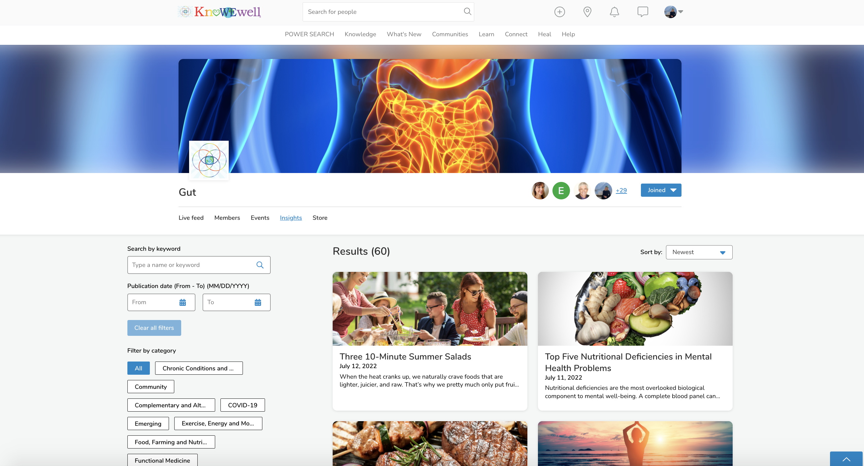Screen dimensions: 864x466
Task: View the fourth member avatar before +29
Action: (x=603, y=190)
